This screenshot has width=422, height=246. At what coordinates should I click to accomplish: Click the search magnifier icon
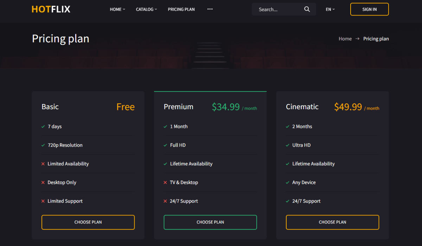[307, 9]
